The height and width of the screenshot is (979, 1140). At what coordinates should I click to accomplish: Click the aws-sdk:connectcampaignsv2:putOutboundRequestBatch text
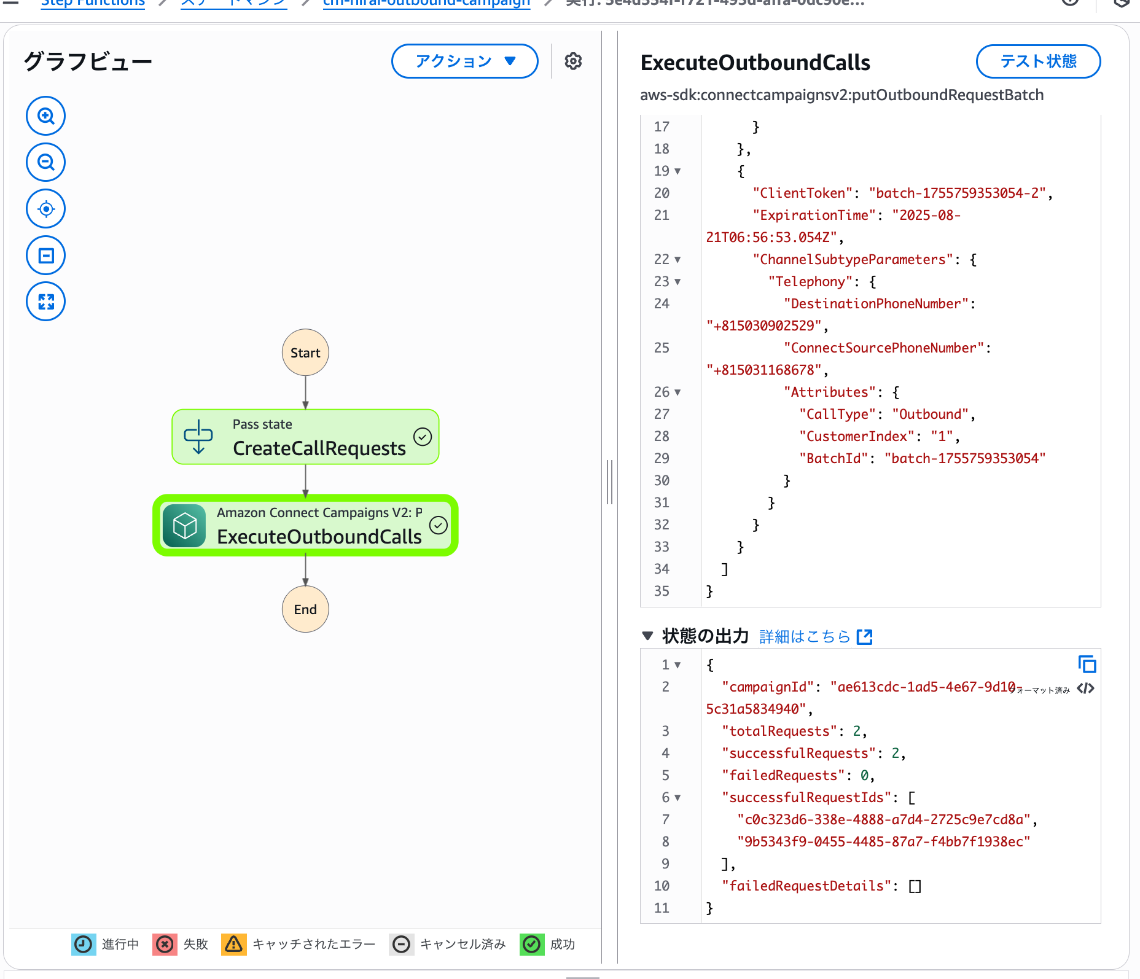click(841, 95)
